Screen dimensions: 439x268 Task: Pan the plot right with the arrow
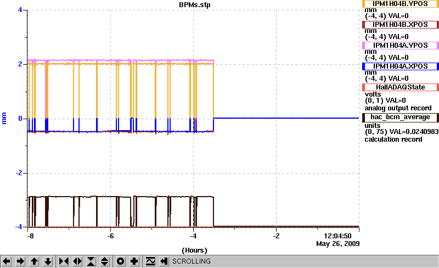pos(20,261)
